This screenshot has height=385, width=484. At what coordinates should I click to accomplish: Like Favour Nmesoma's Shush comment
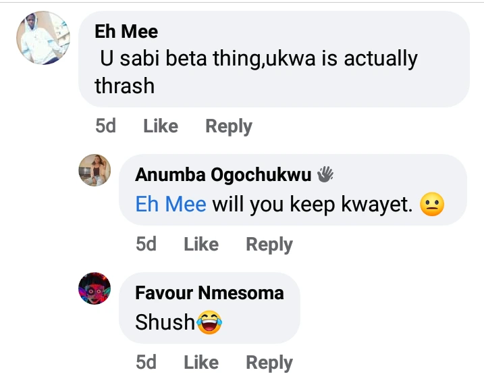click(x=201, y=363)
